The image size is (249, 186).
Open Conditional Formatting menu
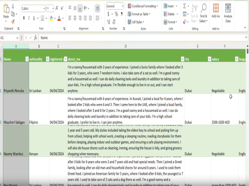point(143,6)
